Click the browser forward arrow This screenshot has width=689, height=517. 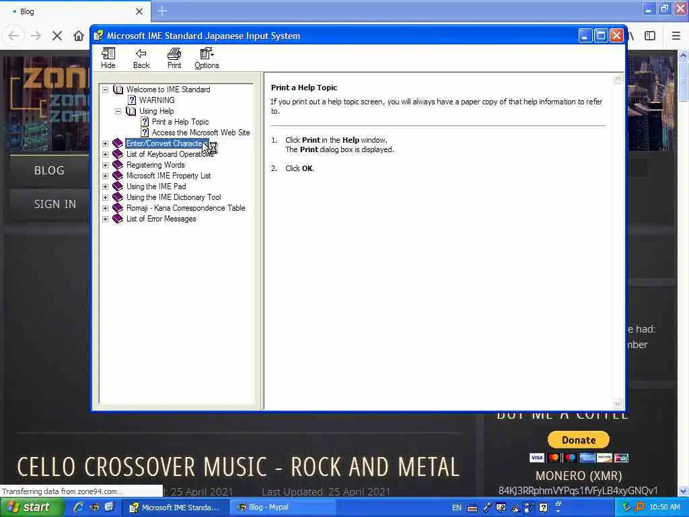[36, 36]
